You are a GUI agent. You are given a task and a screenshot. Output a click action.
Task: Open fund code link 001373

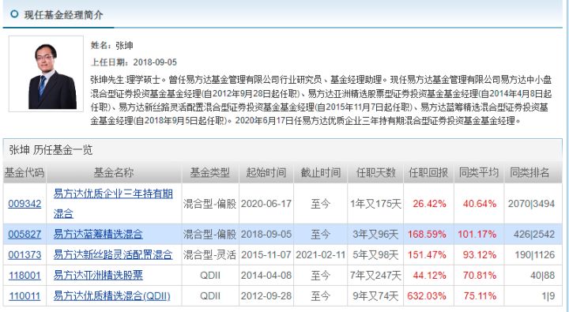tap(24, 254)
